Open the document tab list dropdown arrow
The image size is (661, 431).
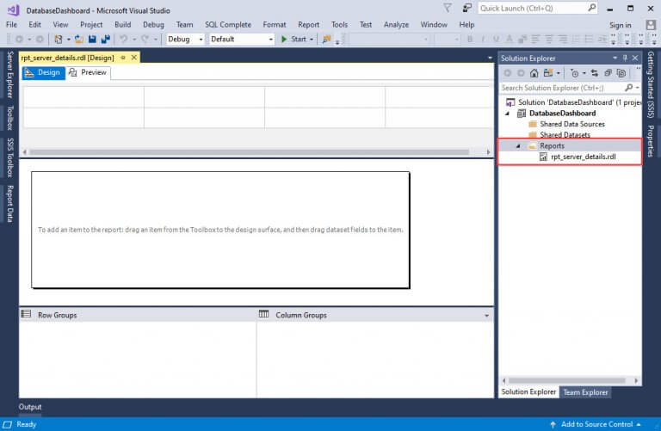[x=490, y=58]
